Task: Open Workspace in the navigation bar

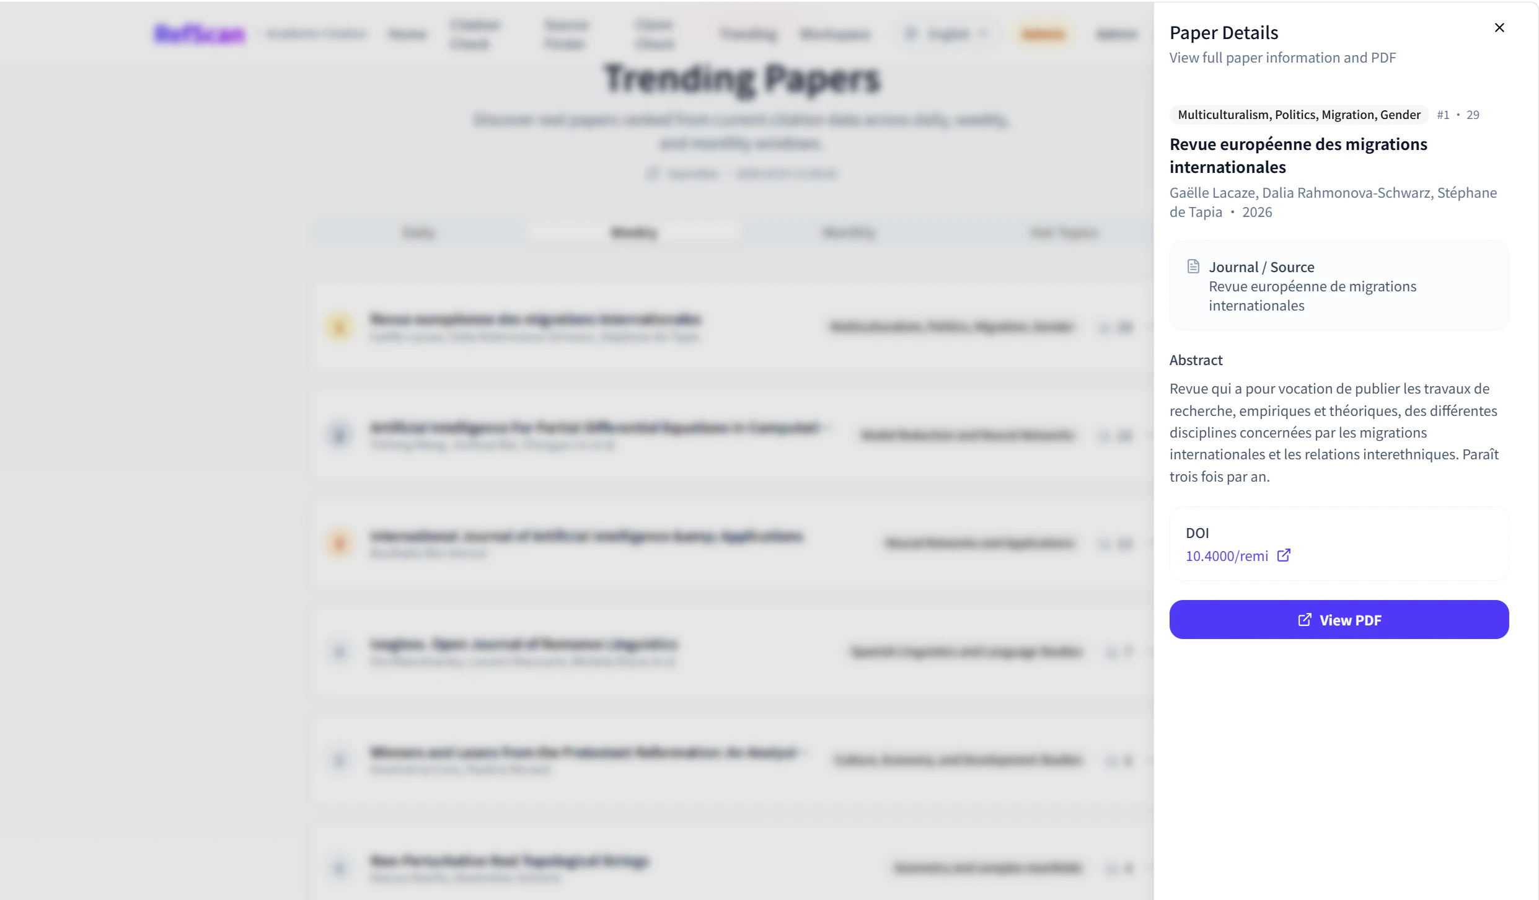Action: coord(835,34)
